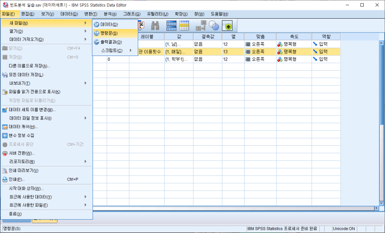Click the 맞춤 column header
The width and height of the screenshot is (385, 233).
pyautogui.click(x=260, y=36)
